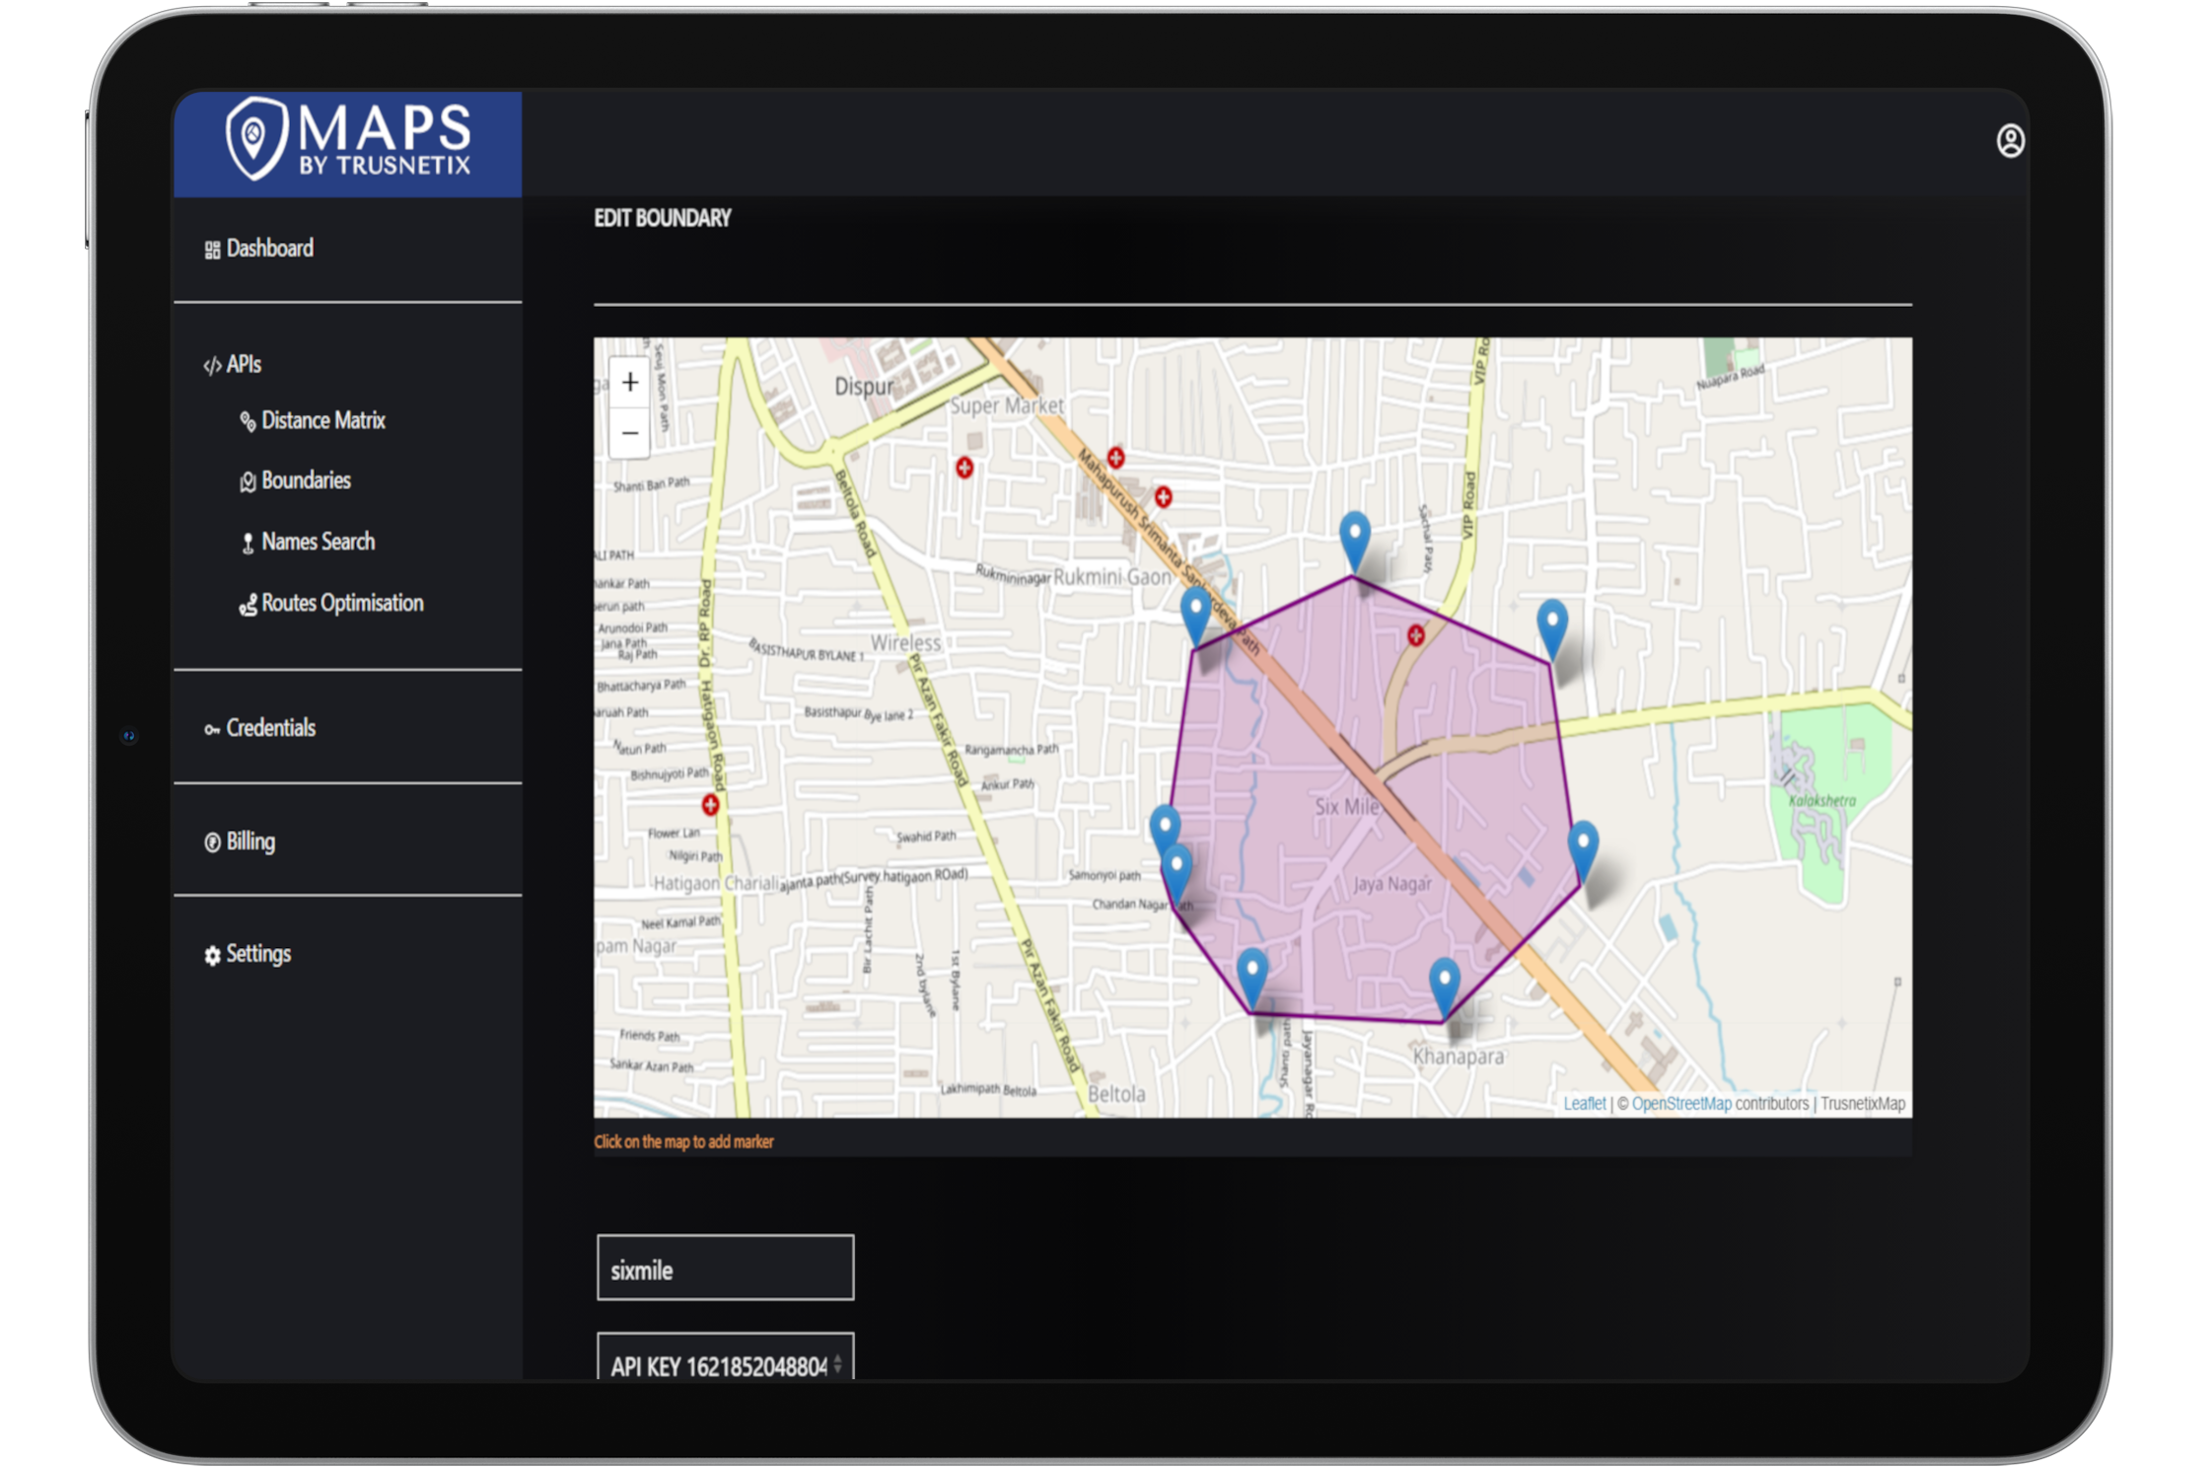Viewport: 2209px width, 1468px height.
Task: Zoom out the map with minus button
Action: coord(630,434)
